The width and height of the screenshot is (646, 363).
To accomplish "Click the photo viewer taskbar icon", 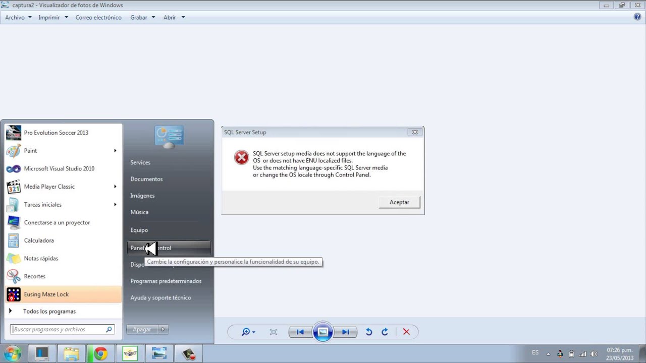I will (159, 354).
